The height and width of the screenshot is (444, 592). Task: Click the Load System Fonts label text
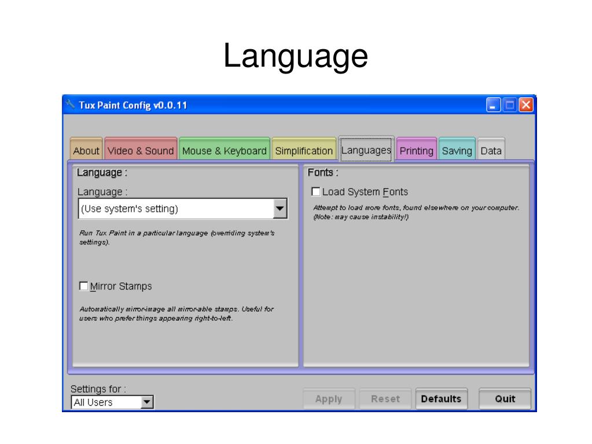365,192
